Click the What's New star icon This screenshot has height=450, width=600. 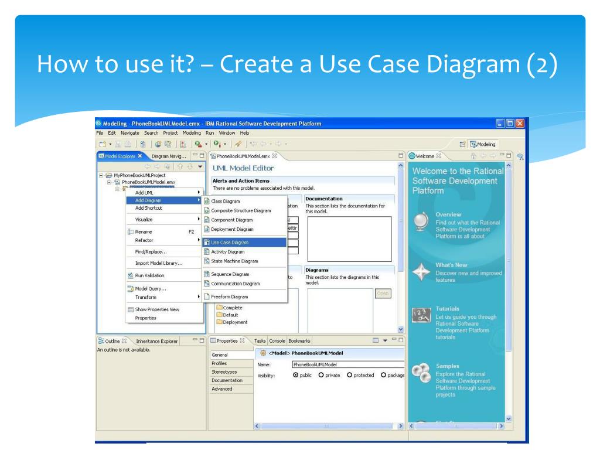tap(421, 272)
